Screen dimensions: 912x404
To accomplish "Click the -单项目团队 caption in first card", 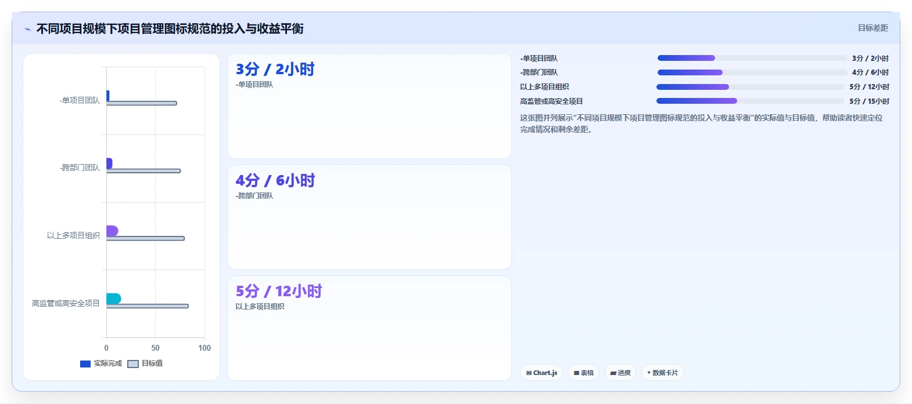I will 254,85.
